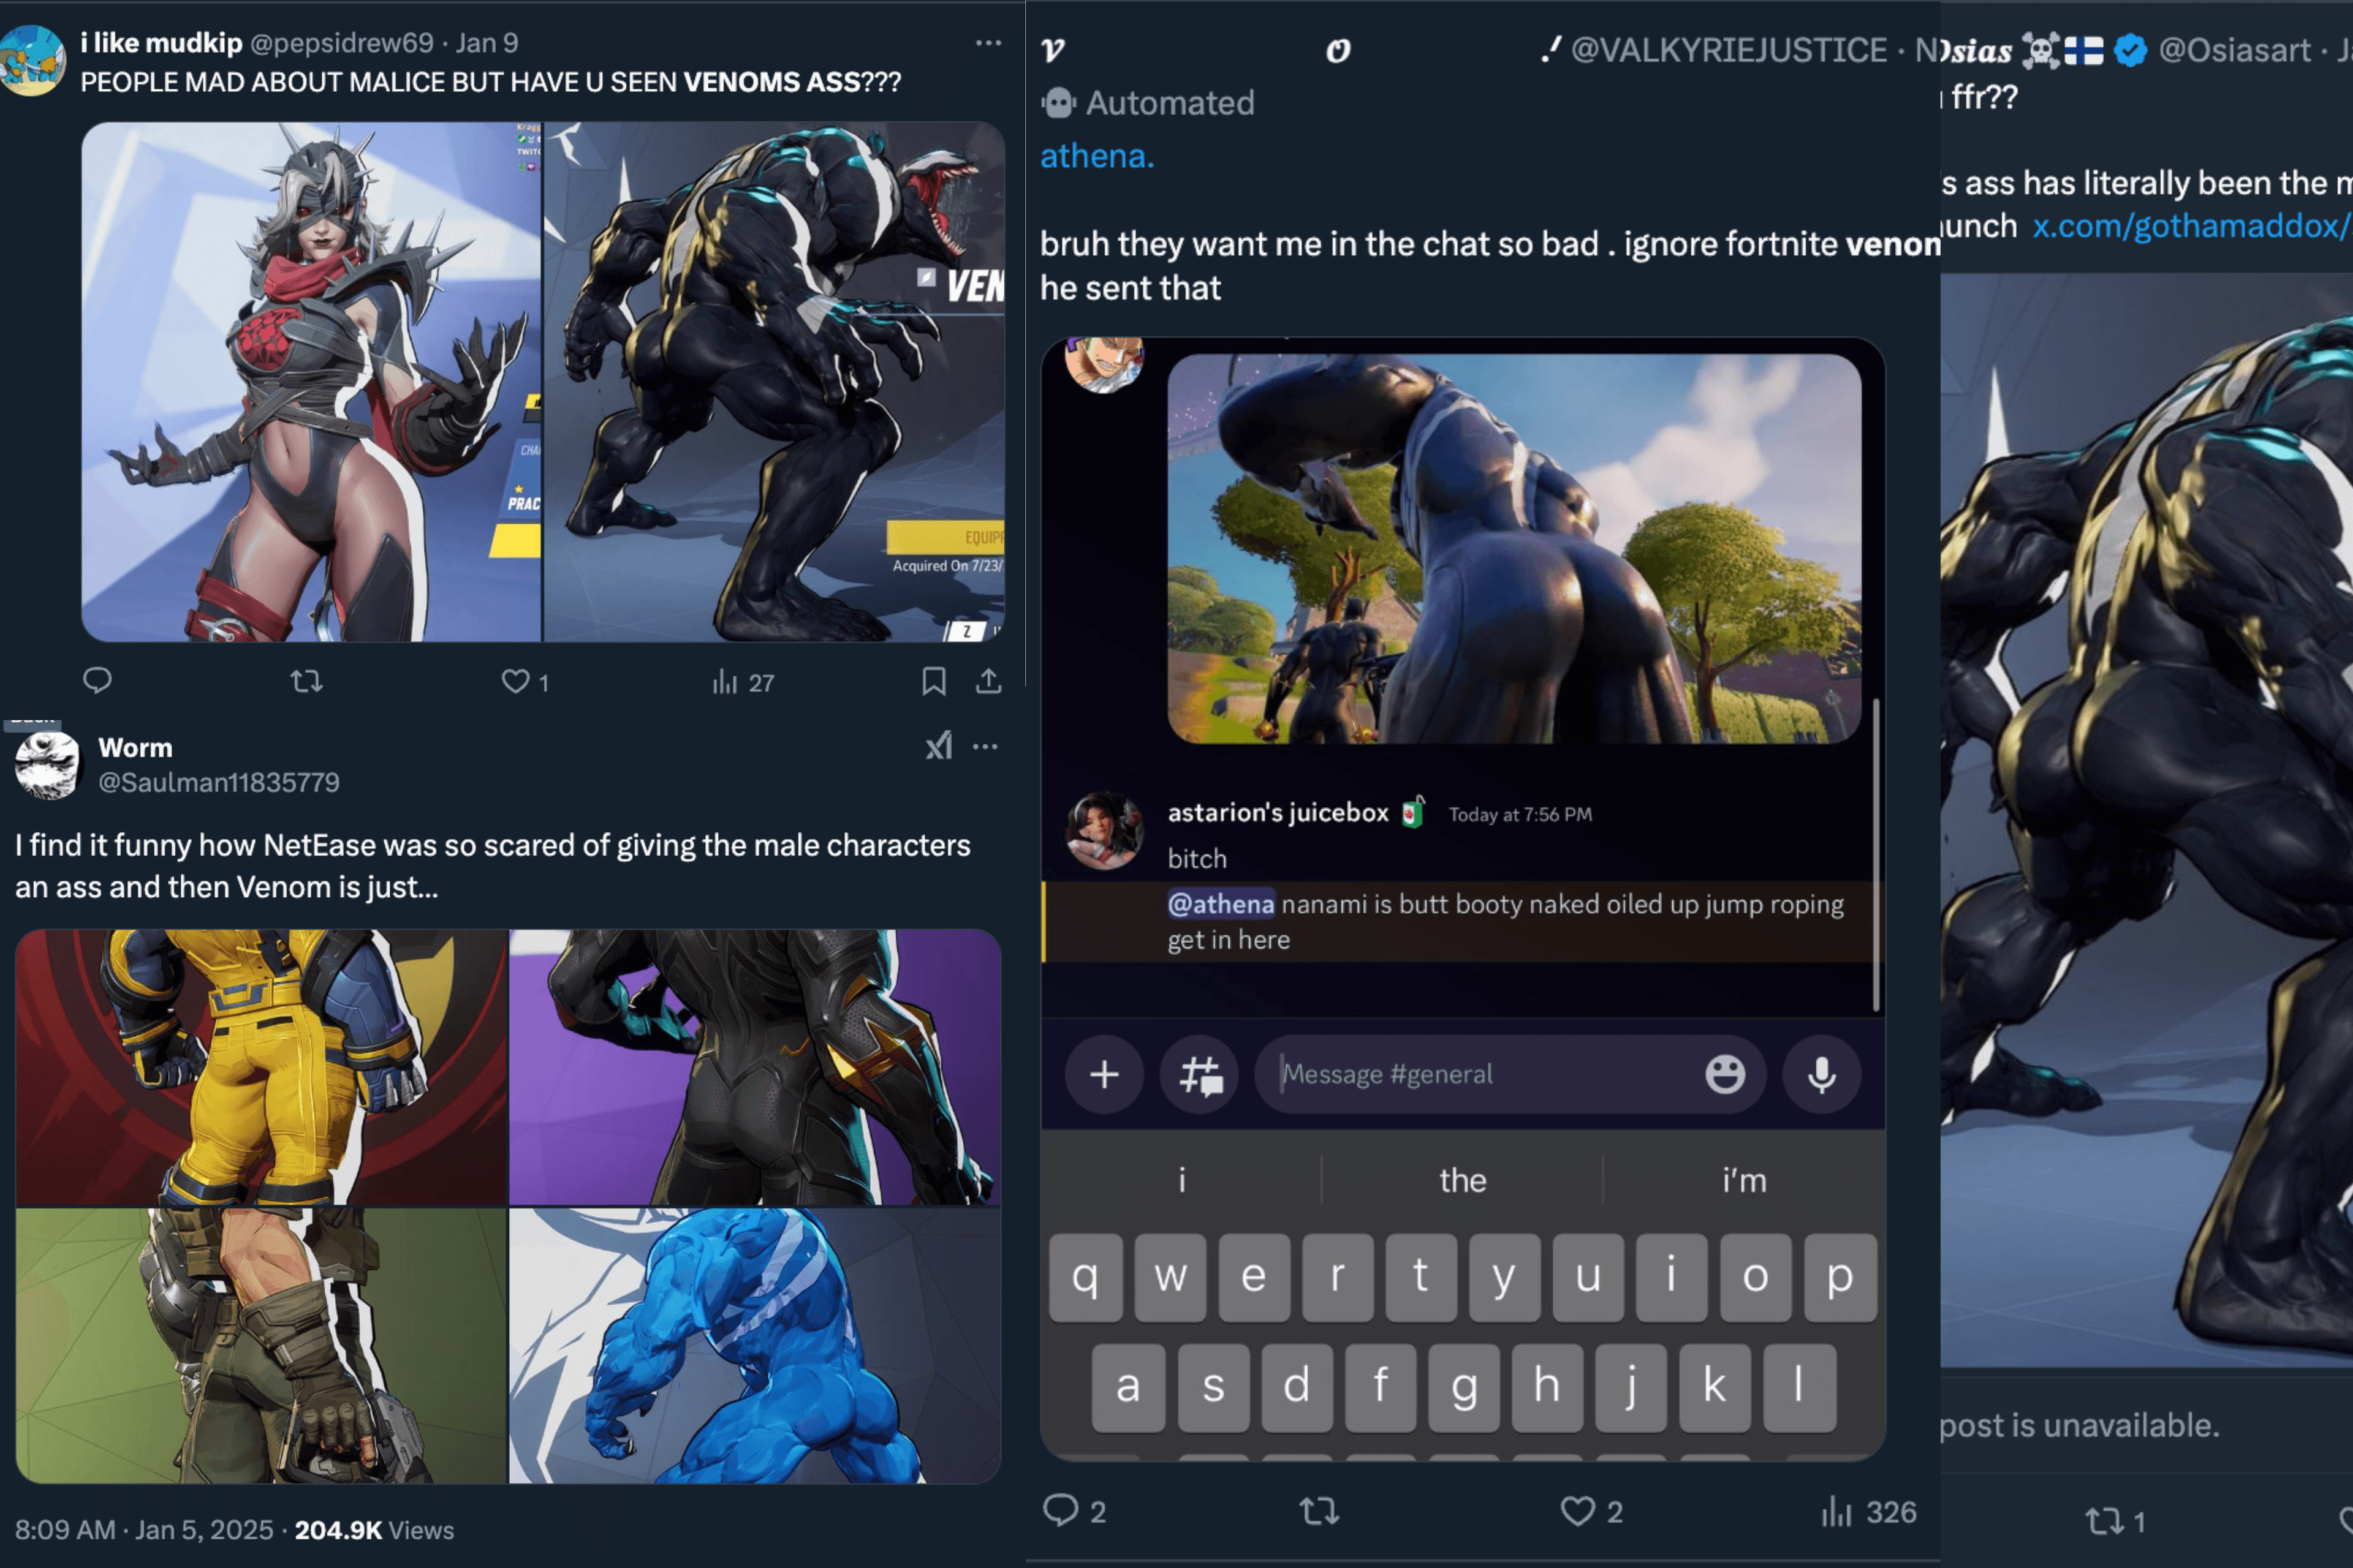This screenshot has height=1568, width=2353.
Task: Open the Fortnite Venom screenshot in Discord
Action: coord(1515,548)
